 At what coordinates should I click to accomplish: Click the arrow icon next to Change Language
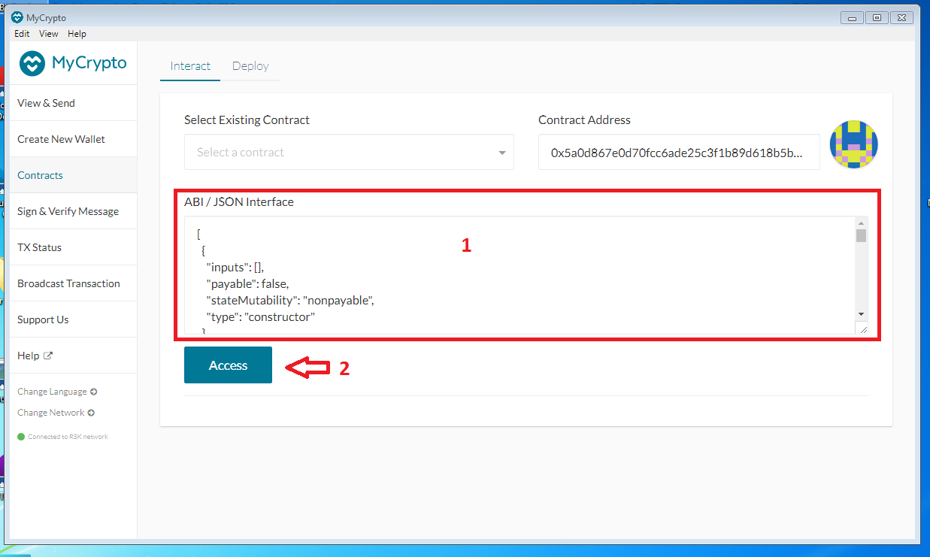(x=93, y=392)
